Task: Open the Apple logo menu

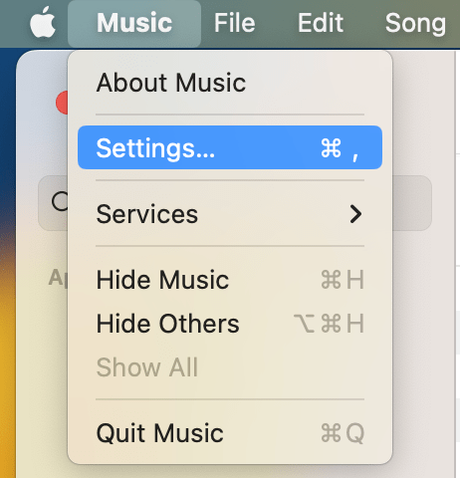Action: [43, 22]
